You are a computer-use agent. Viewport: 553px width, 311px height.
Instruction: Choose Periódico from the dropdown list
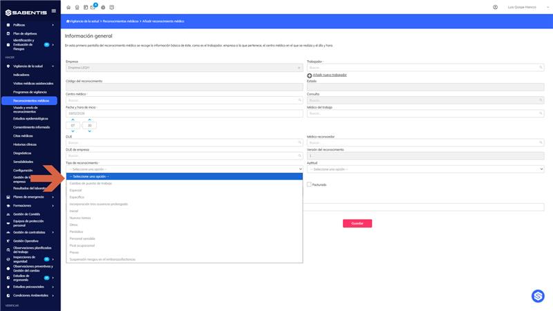point(76,232)
